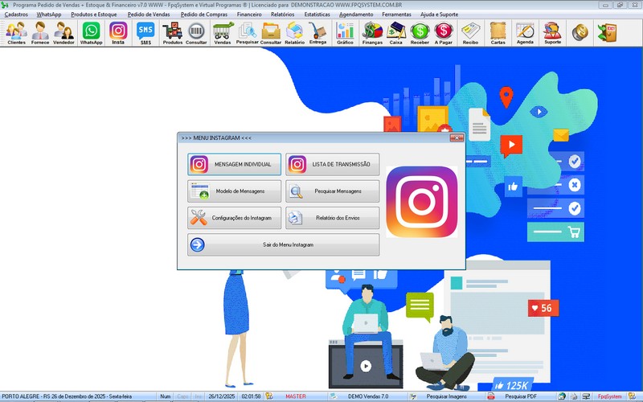Click Sair do Menu Instagram
Image resolution: width=643 pixels, height=402 pixels.
pyautogui.click(x=283, y=244)
